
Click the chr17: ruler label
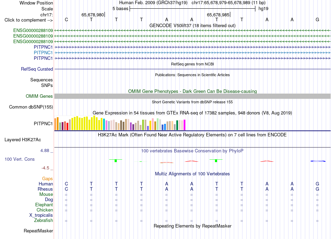pyautogui.click(x=47, y=15)
